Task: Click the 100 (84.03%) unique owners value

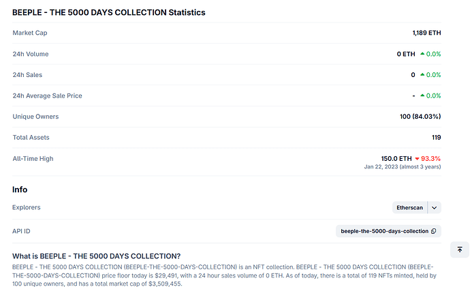Action: [x=420, y=117]
